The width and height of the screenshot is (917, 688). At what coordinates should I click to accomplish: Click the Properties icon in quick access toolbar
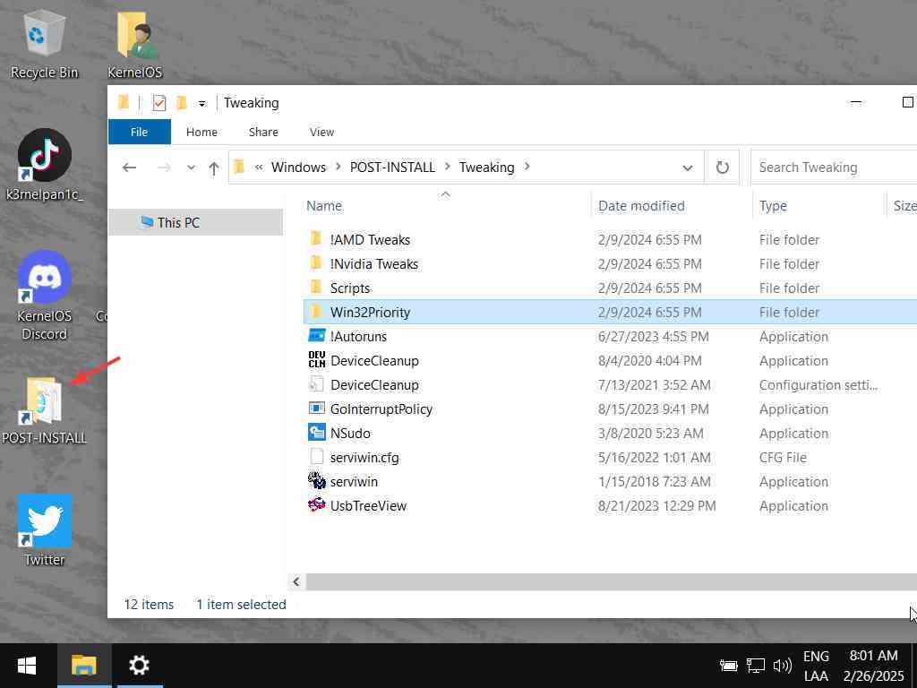click(x=159, y=103)
